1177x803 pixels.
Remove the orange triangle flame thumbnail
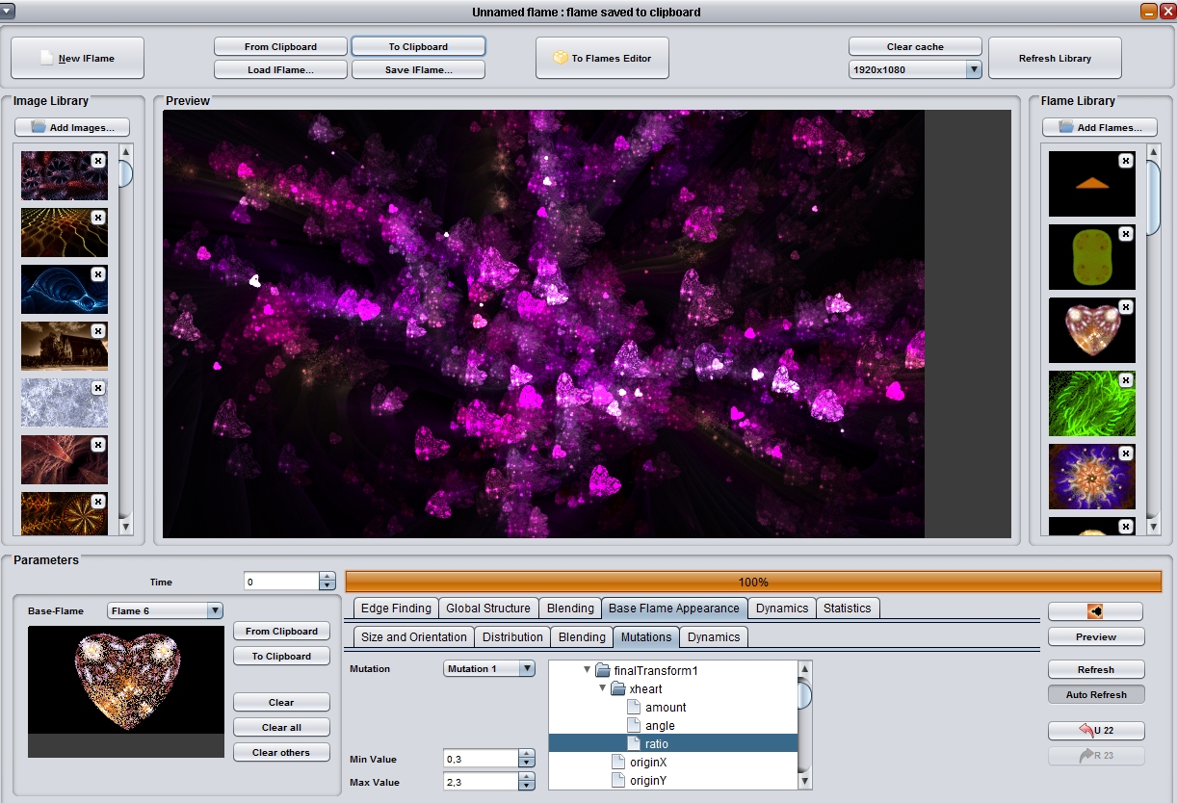(1126, 161)
